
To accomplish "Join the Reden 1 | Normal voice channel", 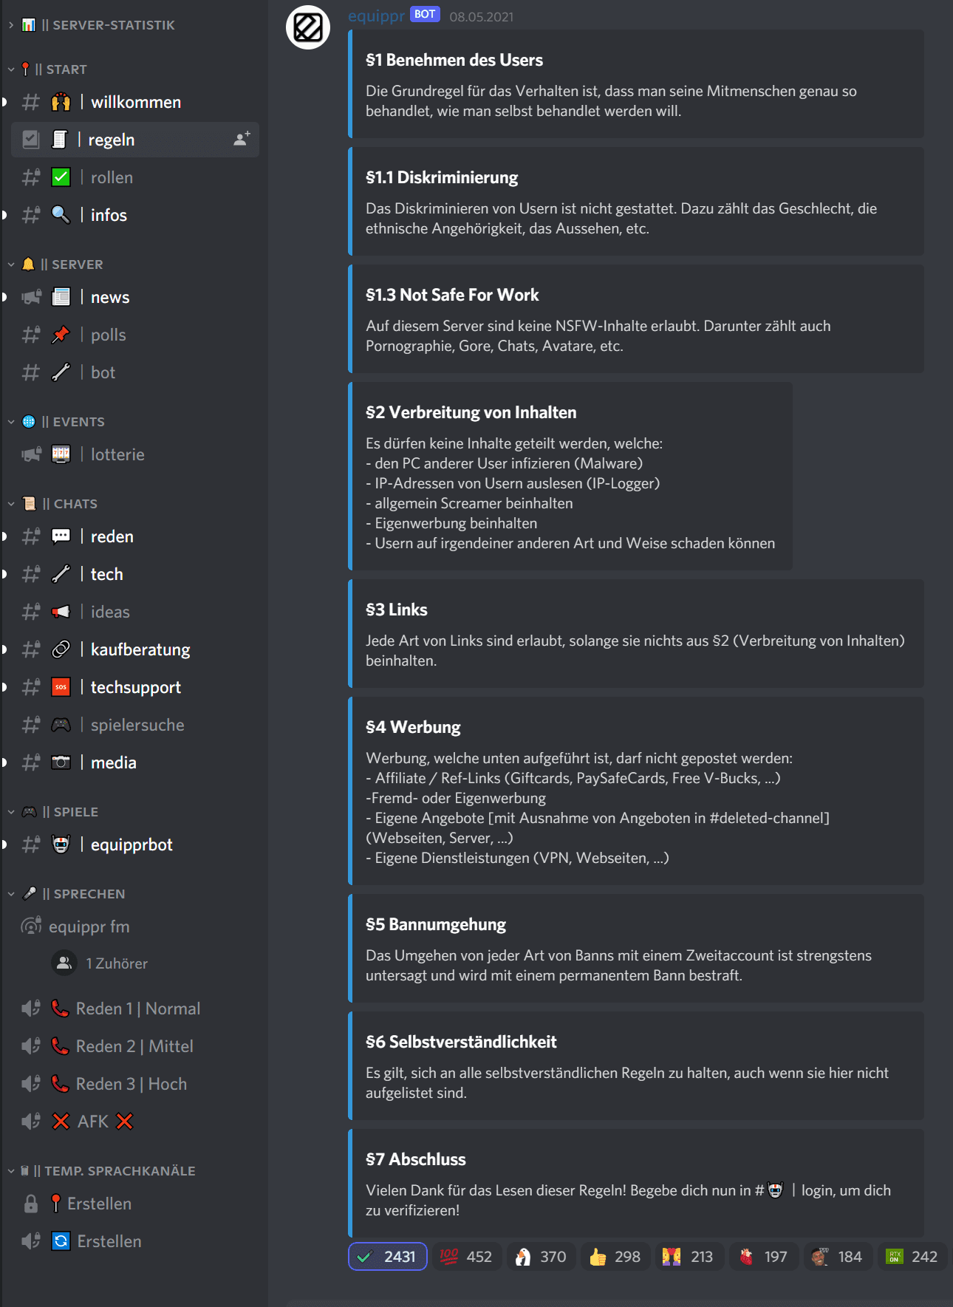I will (x=137, y=1009).
